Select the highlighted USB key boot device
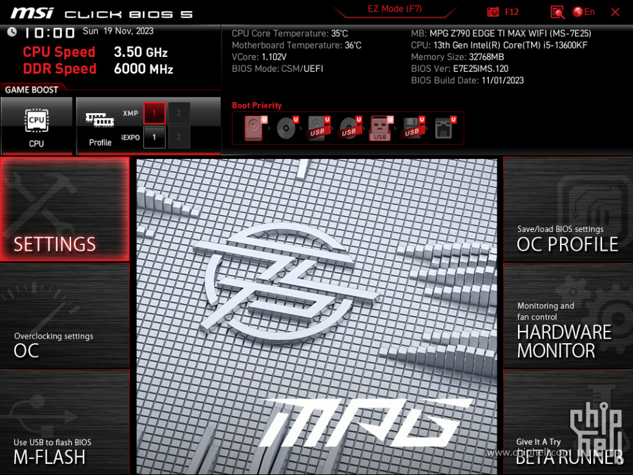 coord(381,128)
